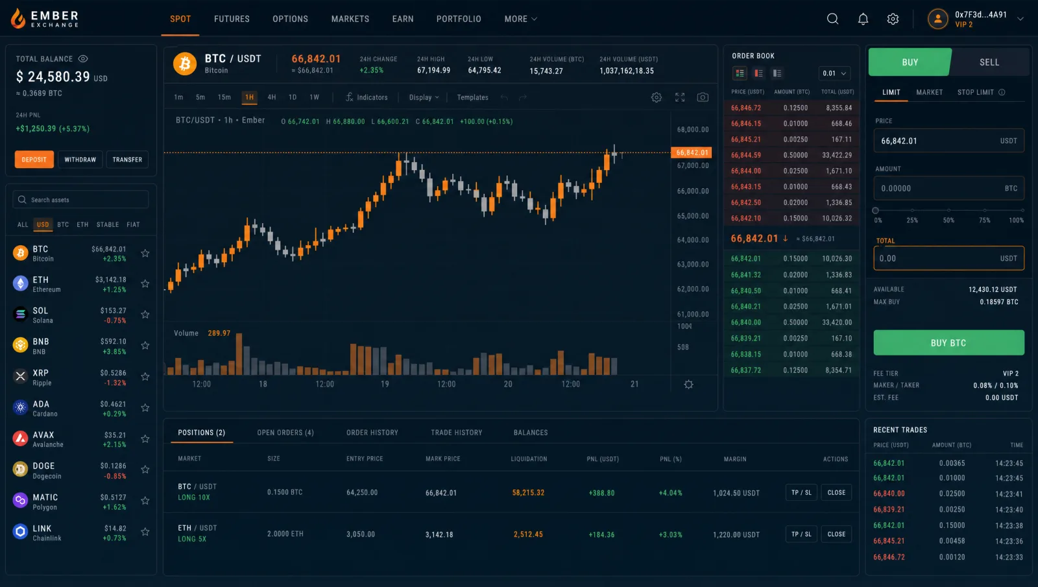Screen dimensions: 1038x587
Task: Open the header settings gear
Action: (893, 19)
